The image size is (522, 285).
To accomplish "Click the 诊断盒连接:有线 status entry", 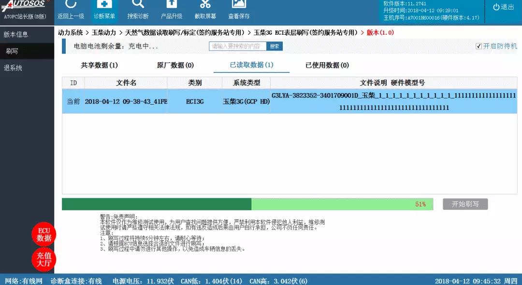I will tap(76, 281).
